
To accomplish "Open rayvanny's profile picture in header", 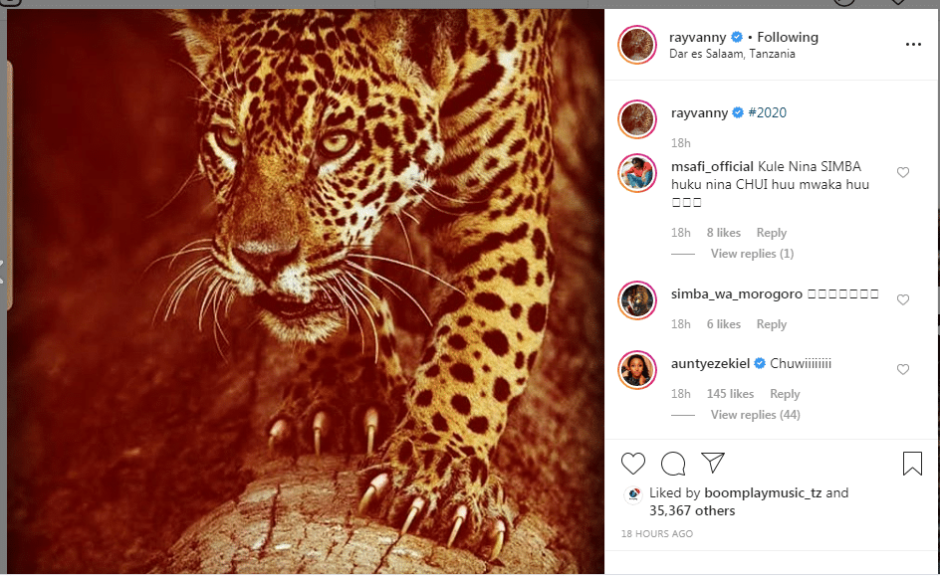I will pos(637,45).
